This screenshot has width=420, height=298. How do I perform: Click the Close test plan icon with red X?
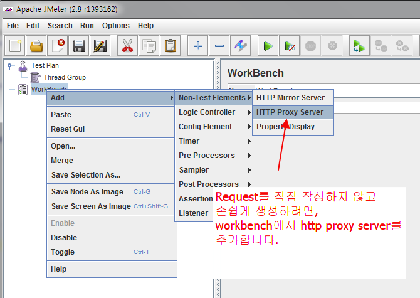[x=58, y=46]
